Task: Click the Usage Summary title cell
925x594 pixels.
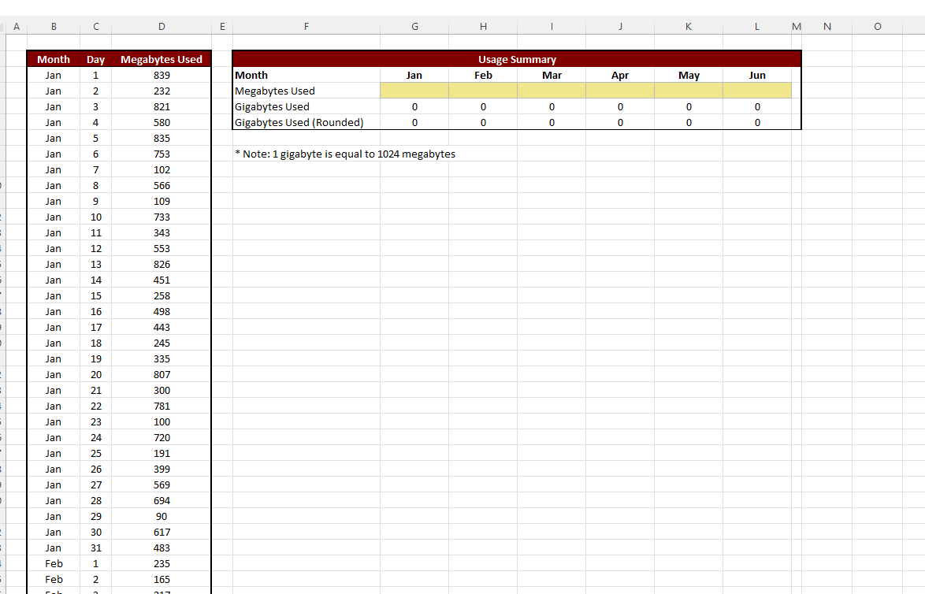Action: coord(517,59)
